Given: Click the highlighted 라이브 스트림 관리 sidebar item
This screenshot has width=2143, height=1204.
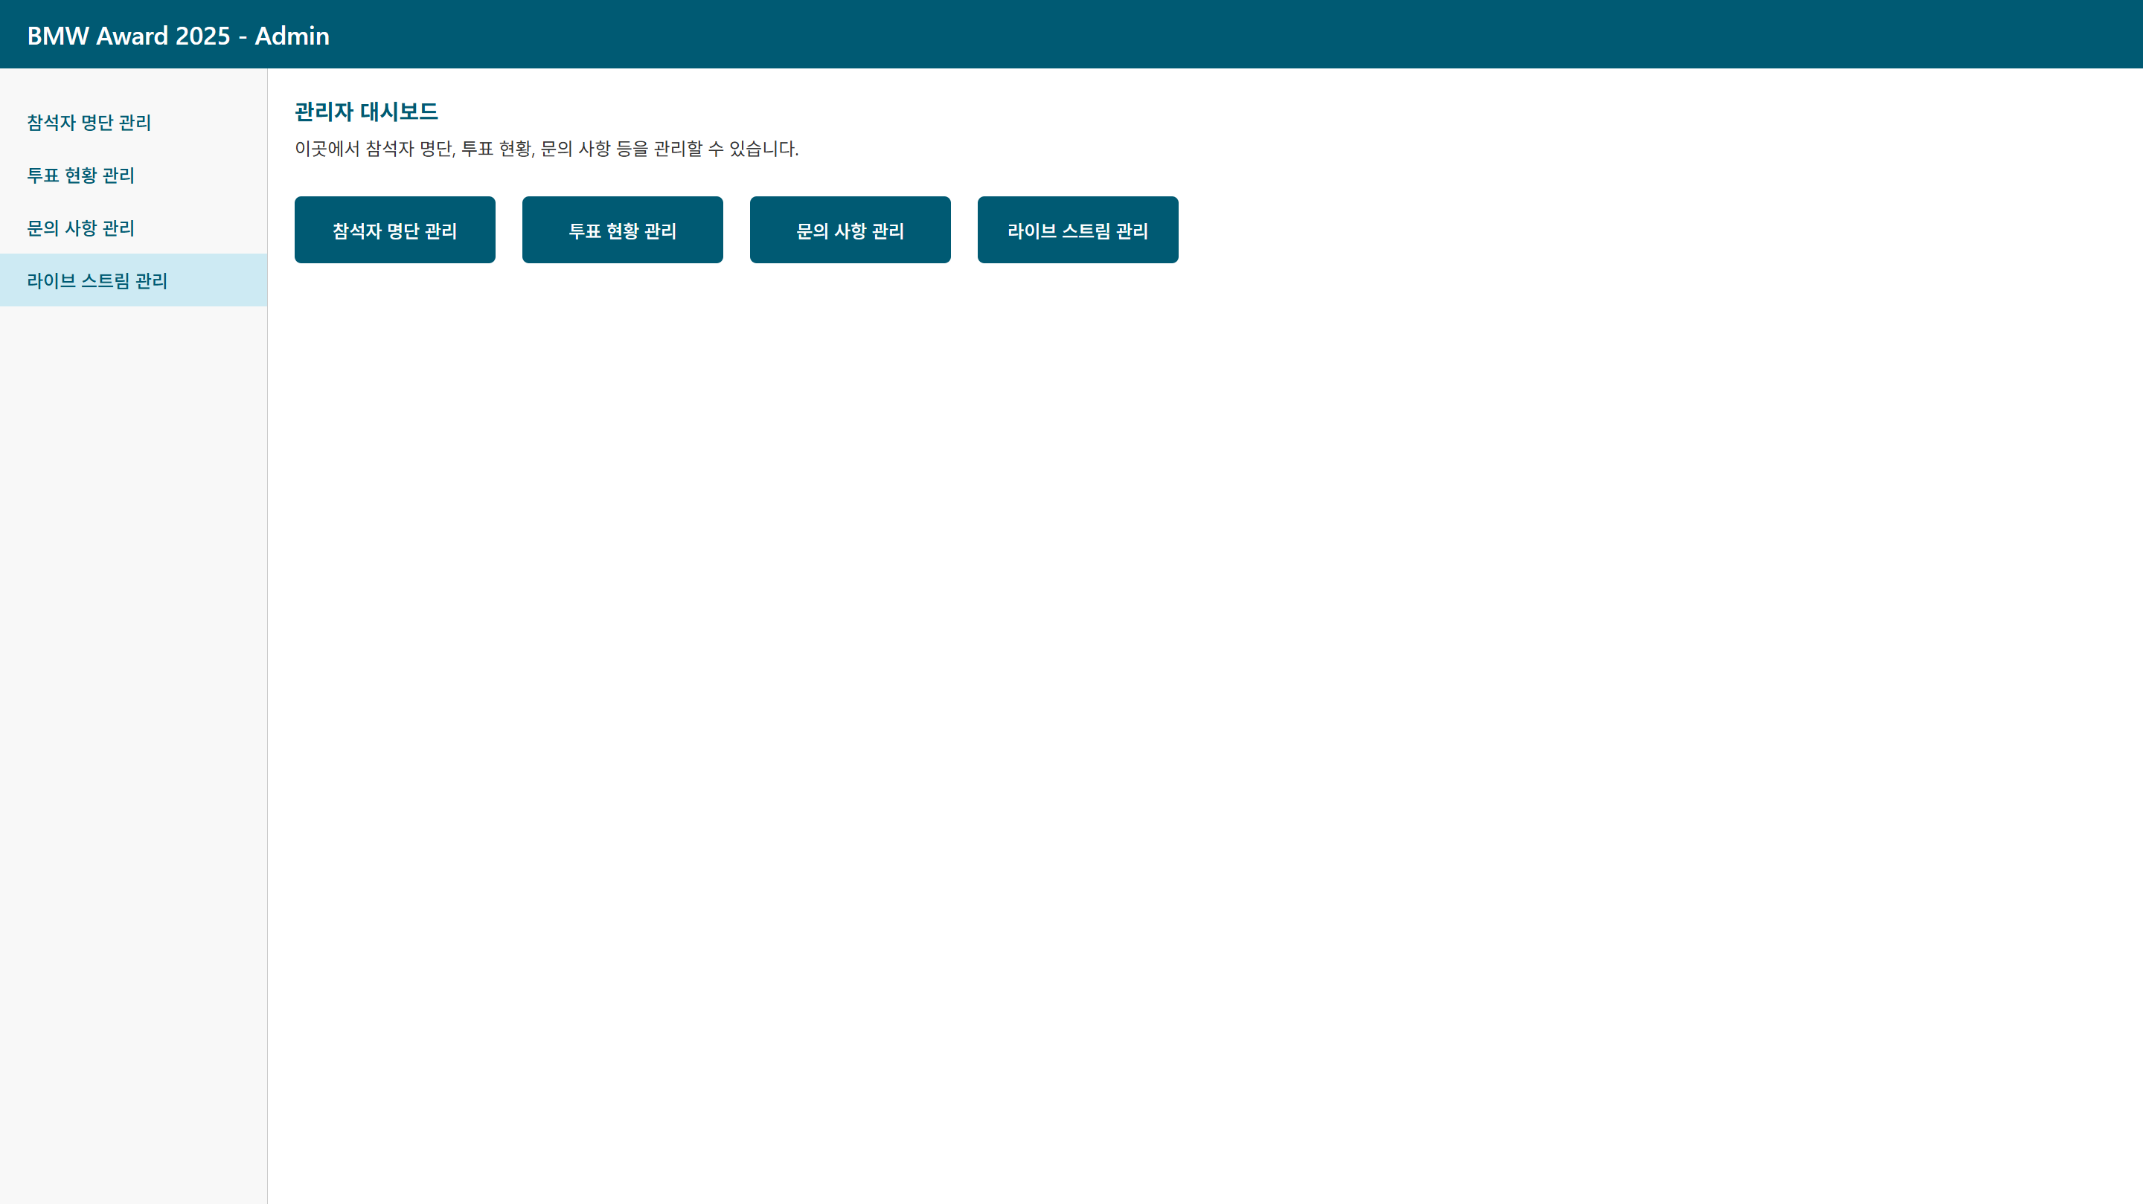Looking at the screenshot, I should pyautogui.click(x=97, y=280).
